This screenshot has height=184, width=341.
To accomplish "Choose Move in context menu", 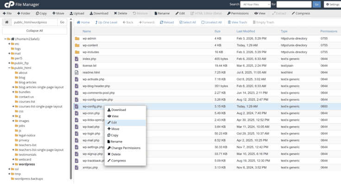I will click(x=125, y=129).
